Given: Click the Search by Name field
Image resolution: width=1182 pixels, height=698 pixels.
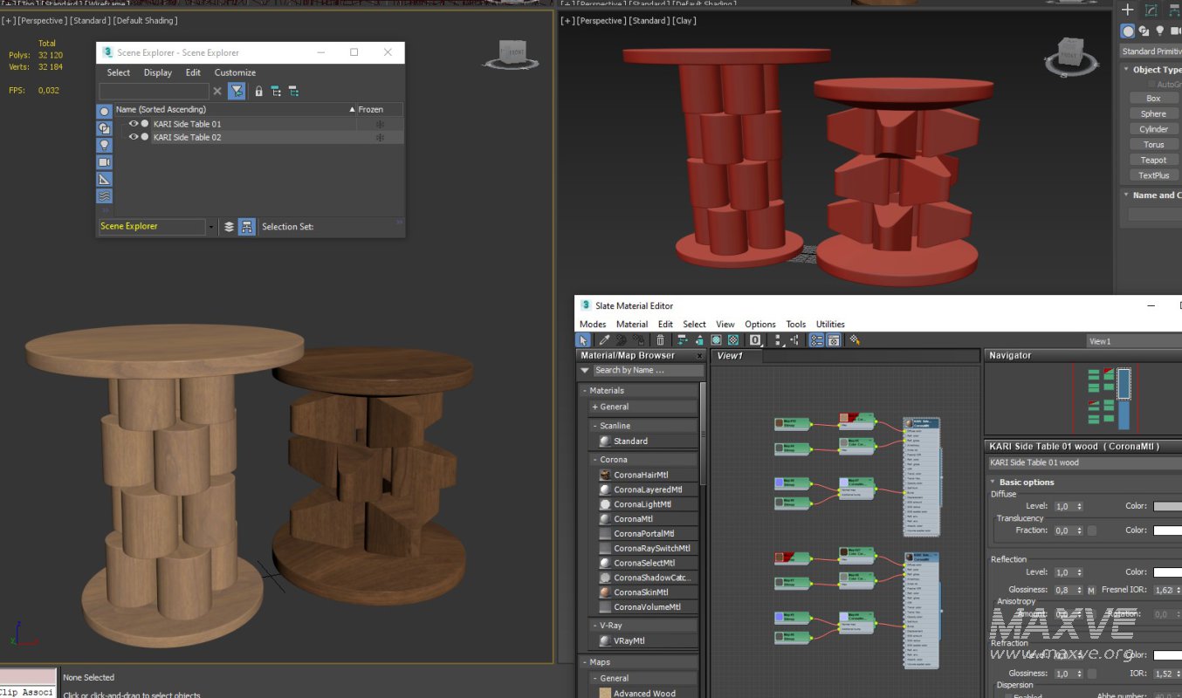Looking at the screenshot, I should pos(647,370).
